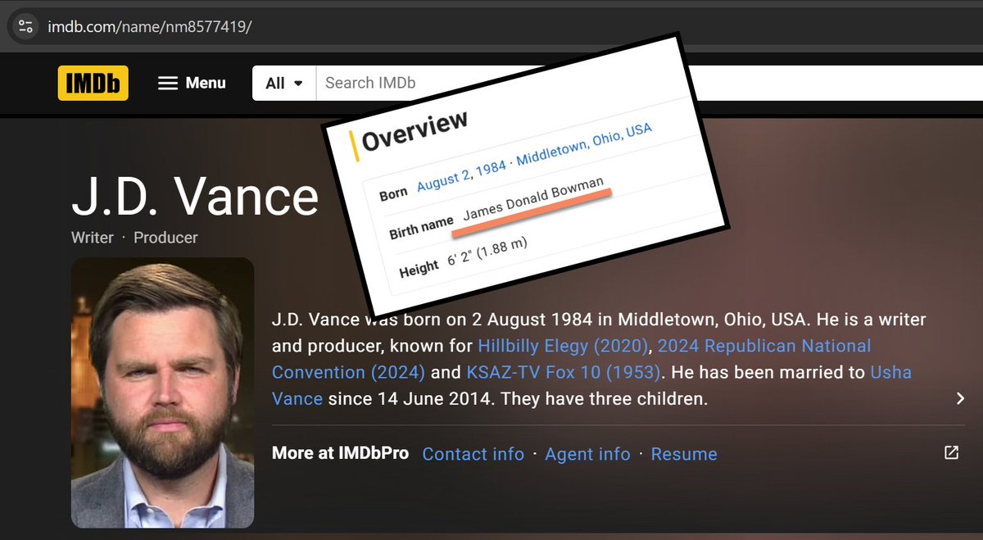Click the Writer profession label
This screenshot has height=540, width=983.
(93, 238)
